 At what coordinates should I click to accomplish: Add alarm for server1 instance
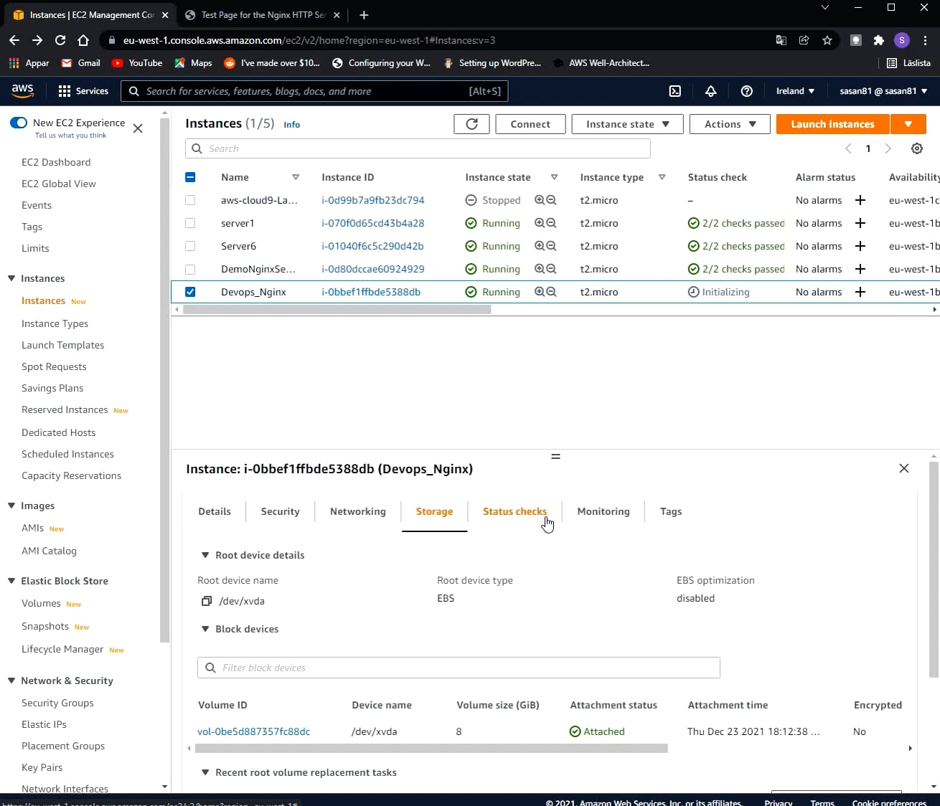pyautogui.click(x=860, y=223)
